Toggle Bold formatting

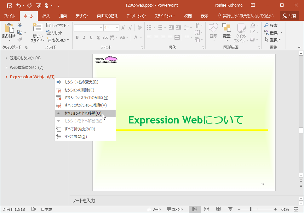click(x=77, y=37)
